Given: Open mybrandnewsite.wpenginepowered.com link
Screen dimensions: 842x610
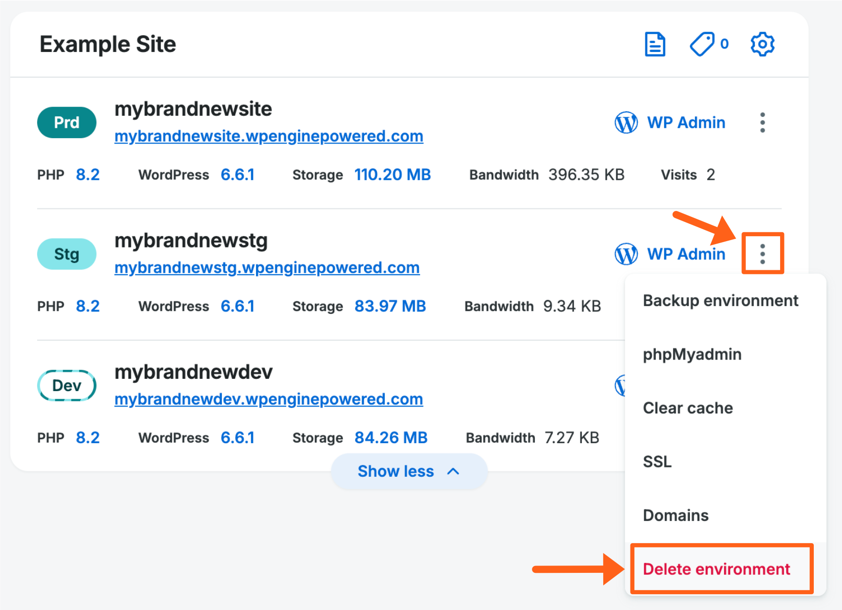Looking at the screenshot, I should 269,136.
